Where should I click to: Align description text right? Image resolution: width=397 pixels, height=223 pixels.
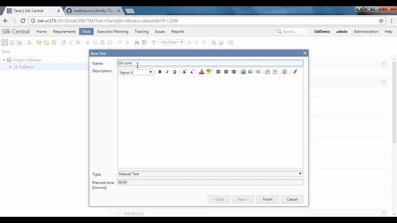pyautogui.click(x=233, y=72)
